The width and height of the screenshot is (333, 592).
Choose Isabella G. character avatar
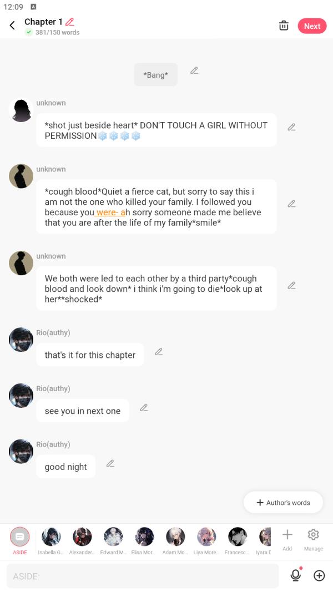coord(51,537)
